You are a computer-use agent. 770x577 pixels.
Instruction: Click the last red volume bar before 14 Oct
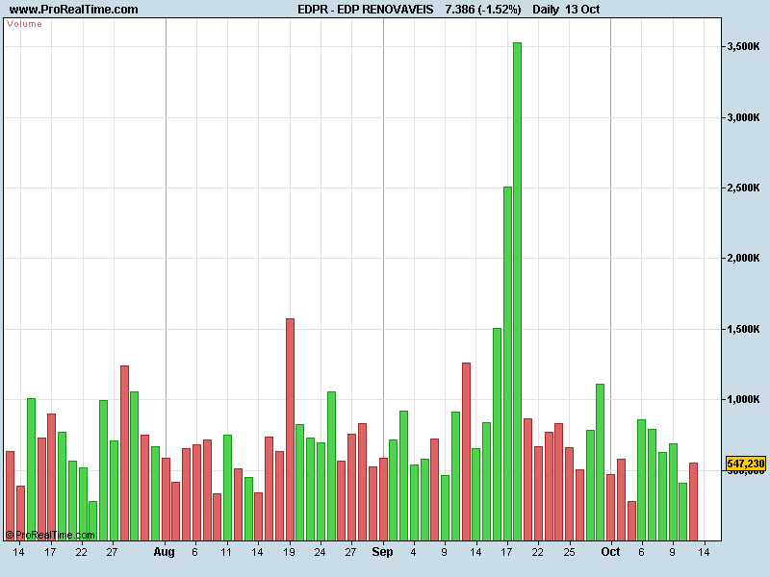point(693,501)
